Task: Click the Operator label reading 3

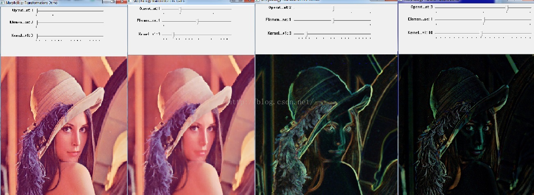Action: pyautogui.click(x=421, y=7)
